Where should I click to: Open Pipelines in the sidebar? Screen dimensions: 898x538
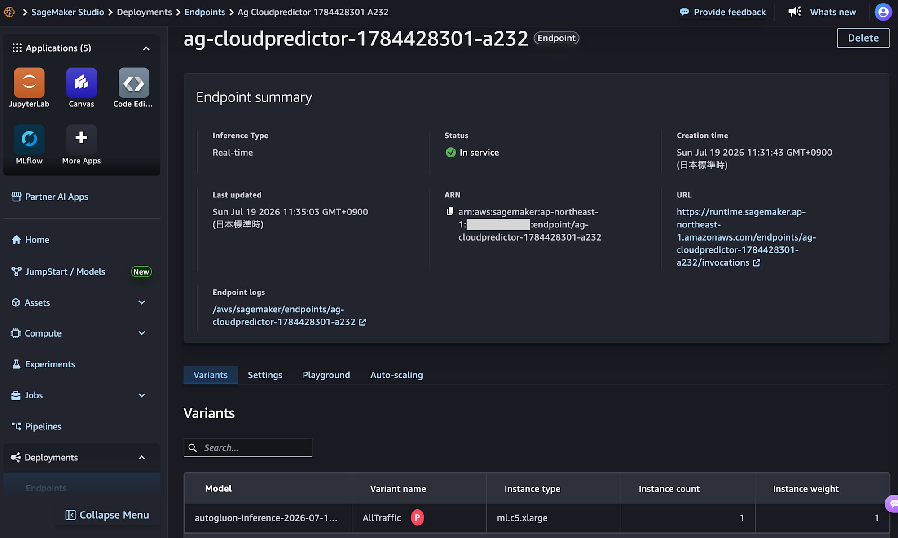coord(43,426)
